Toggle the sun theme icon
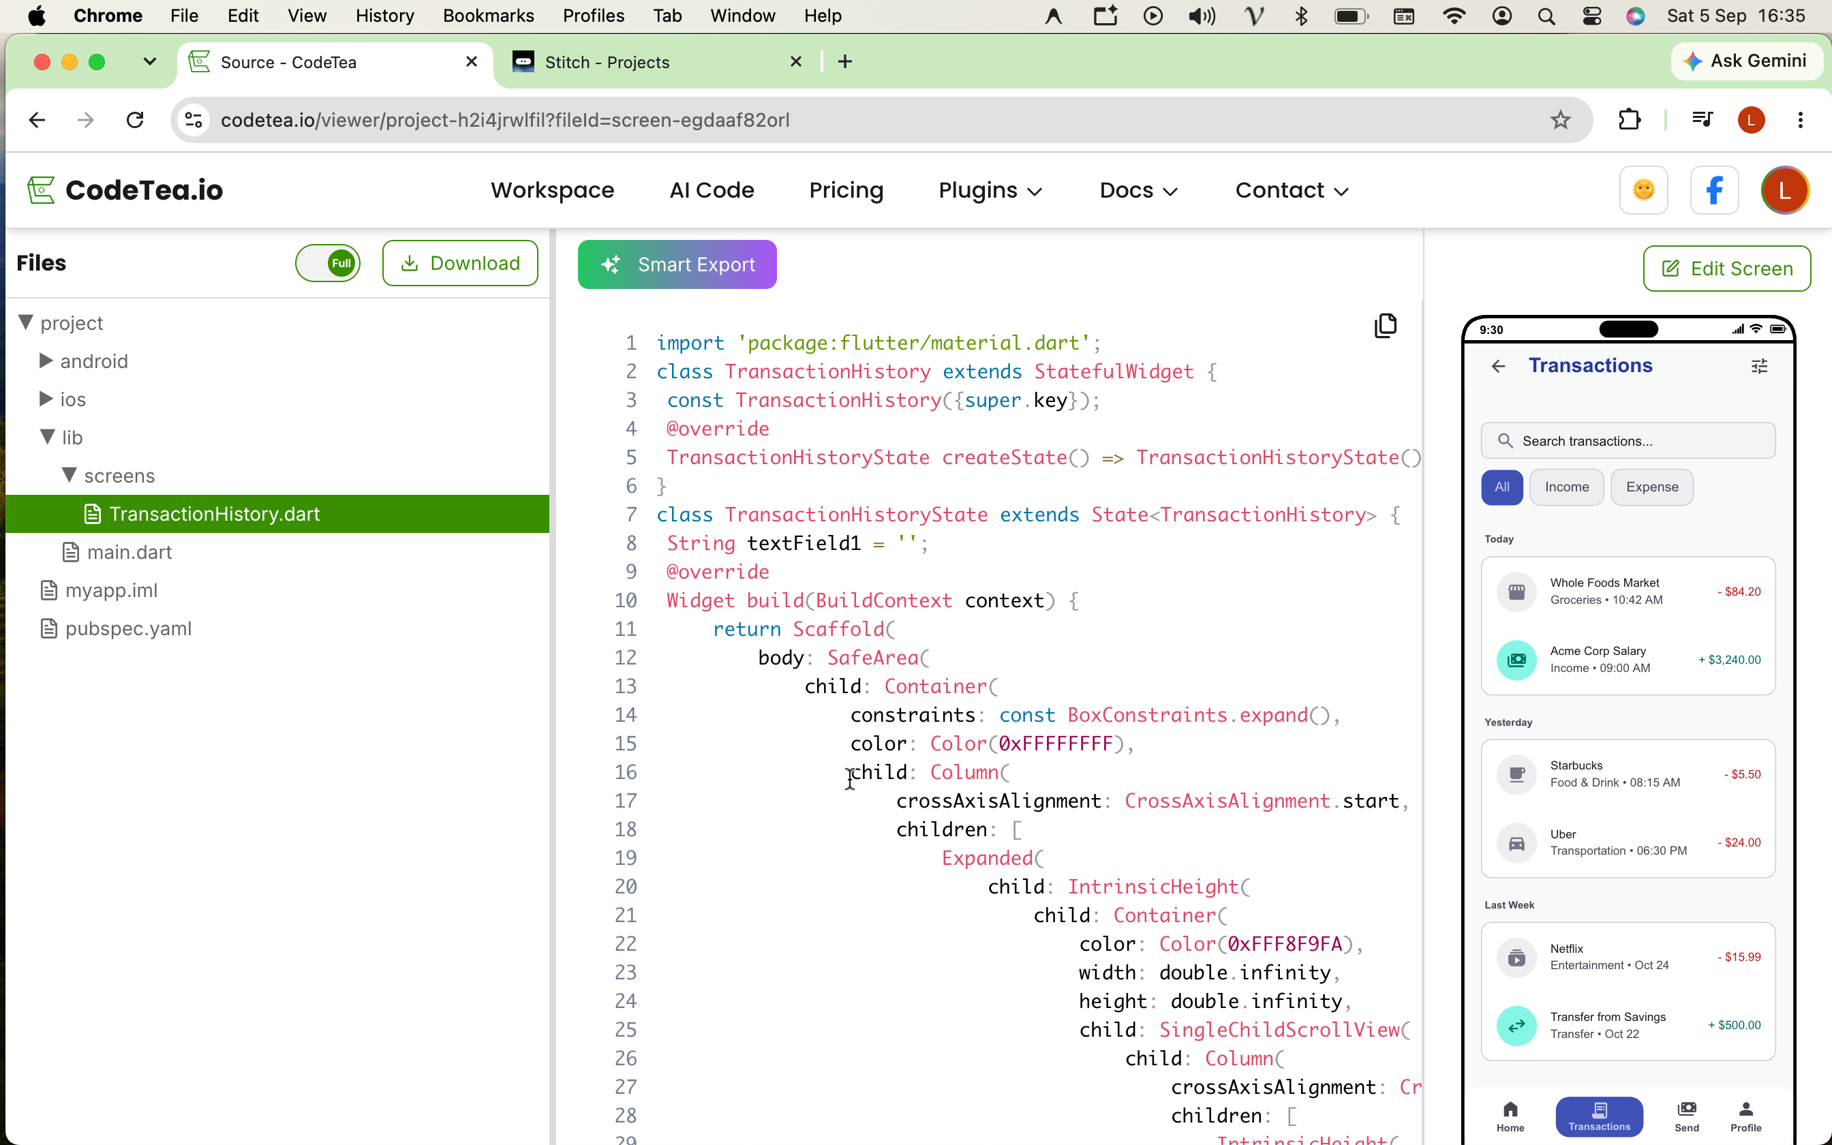Screen dimensions: 1832x1145 click(1643, 190)
